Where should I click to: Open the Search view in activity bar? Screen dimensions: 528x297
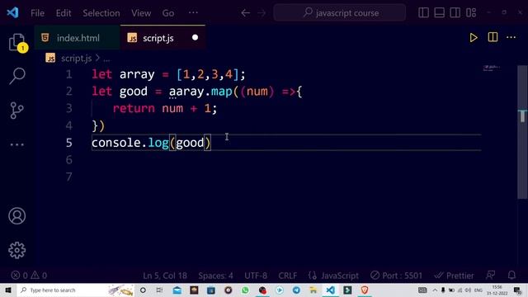point(16,75)
